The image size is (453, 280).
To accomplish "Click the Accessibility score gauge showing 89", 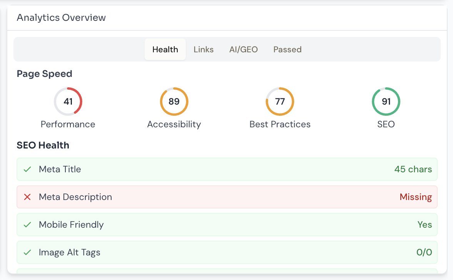I will coord(174,102).
